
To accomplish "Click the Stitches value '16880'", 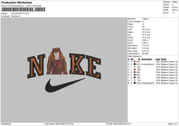I will (175, 2).
